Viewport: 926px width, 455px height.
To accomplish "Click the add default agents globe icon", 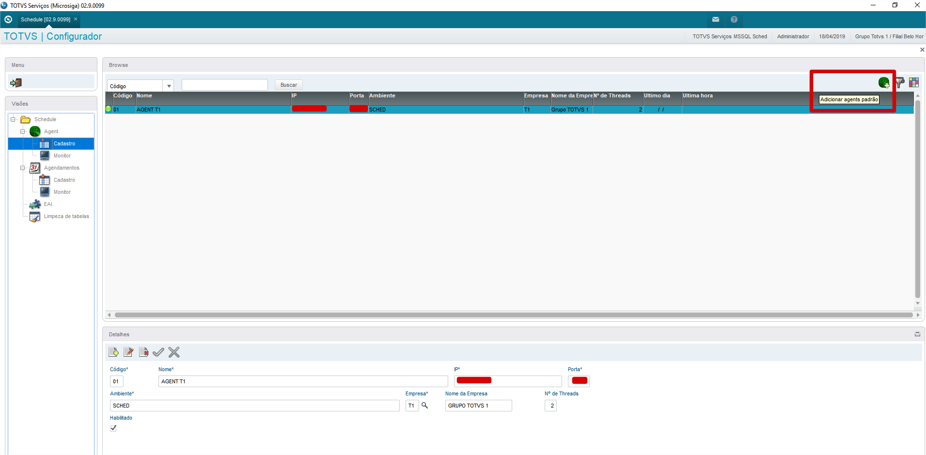I will (884, 83).
